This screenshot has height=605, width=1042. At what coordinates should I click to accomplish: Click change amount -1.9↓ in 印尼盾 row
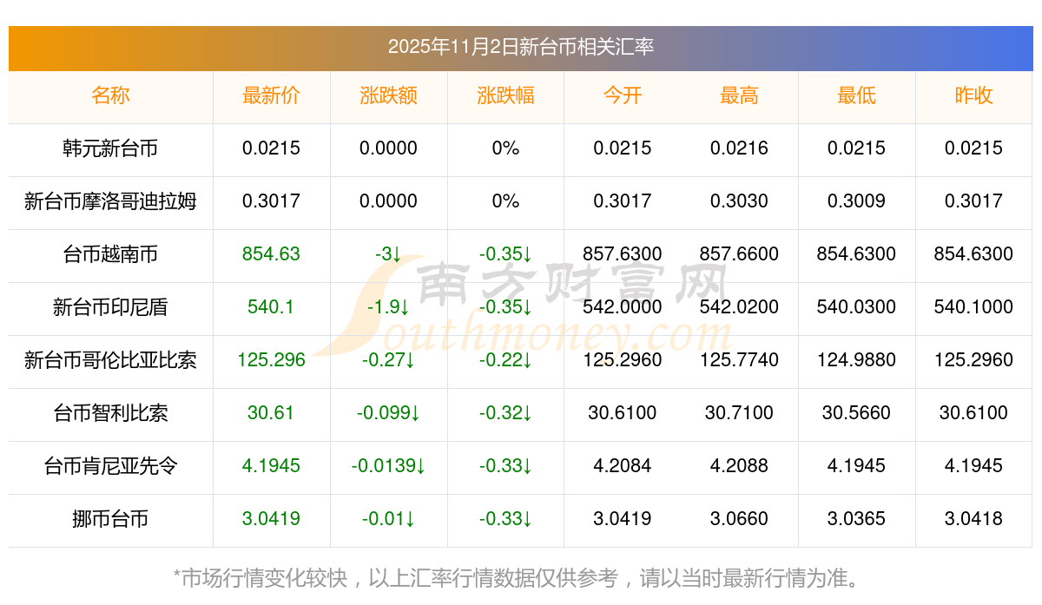(x=388, y=307)
